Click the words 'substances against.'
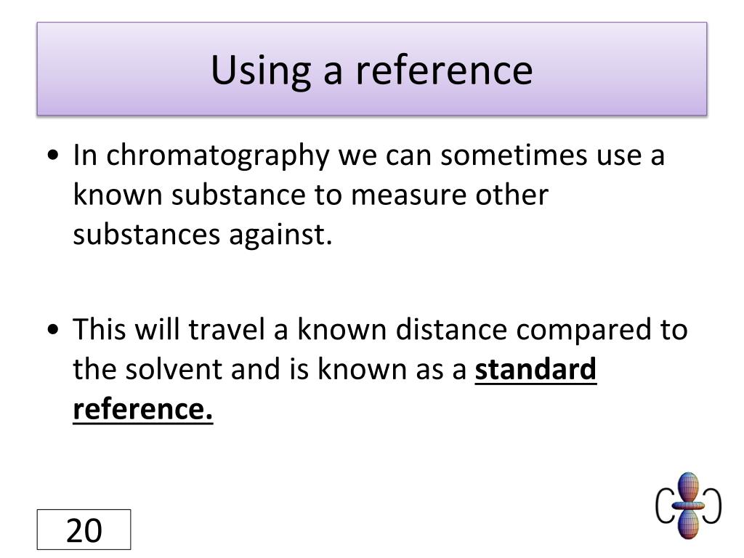 [x=203, y=235]
